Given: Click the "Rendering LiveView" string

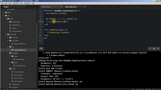Looking at the screenshot, I should (x=59, y=32).
